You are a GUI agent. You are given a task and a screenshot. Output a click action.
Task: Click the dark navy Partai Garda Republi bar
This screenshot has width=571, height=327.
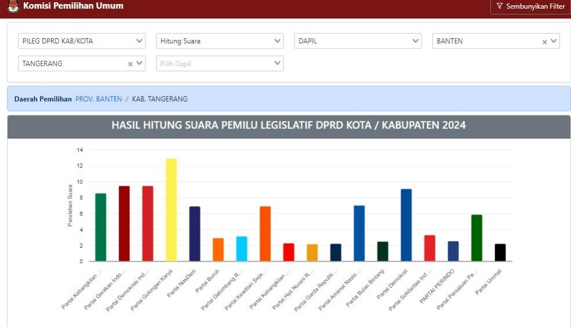tap(336, 252)
